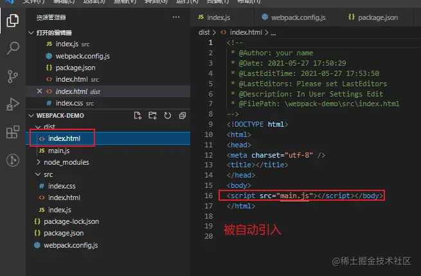421x276 pixels.
Task: Collapse all folders in explorer
Action: tap(183, 116)
